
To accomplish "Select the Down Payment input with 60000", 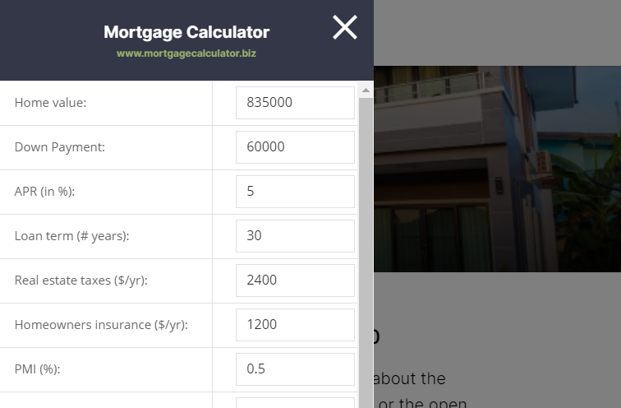I will coord(295,147).
